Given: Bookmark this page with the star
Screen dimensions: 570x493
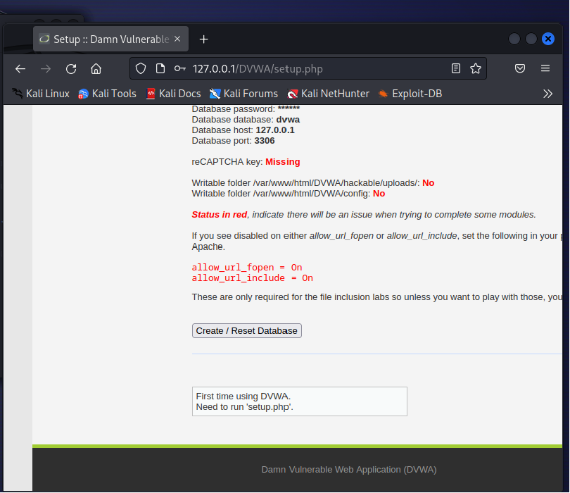Looking at the screenshot, I should click(476, 68).
